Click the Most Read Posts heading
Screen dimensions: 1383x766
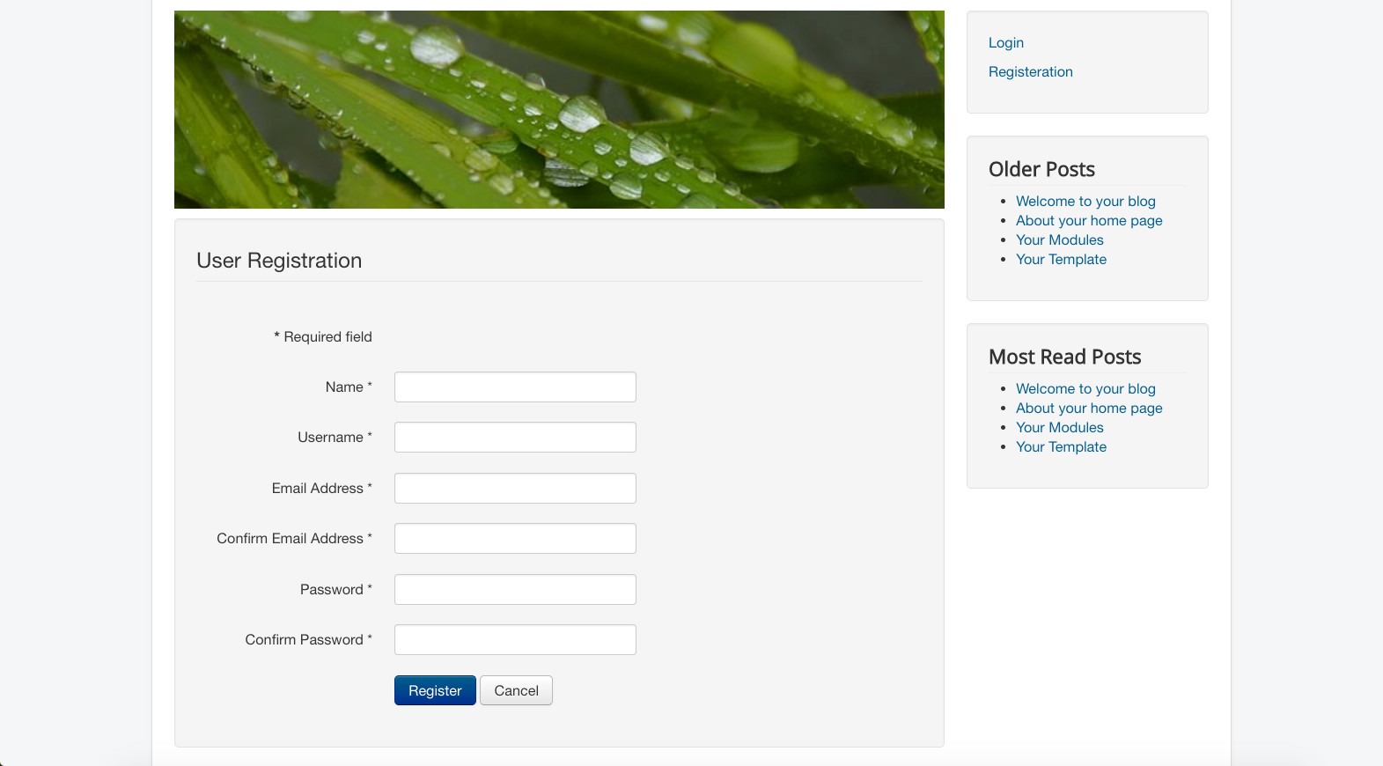tap(1064, 357)
